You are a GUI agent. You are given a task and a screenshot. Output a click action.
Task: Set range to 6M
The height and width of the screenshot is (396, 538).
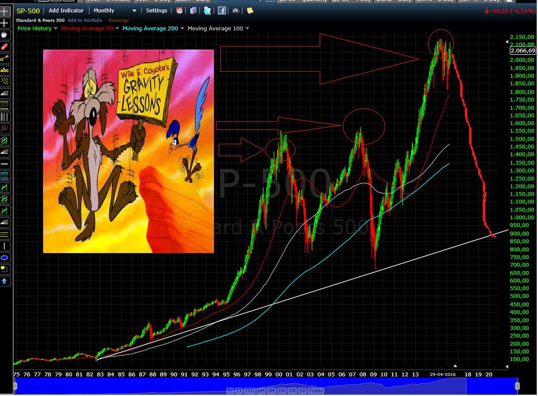tap(261, 391)
